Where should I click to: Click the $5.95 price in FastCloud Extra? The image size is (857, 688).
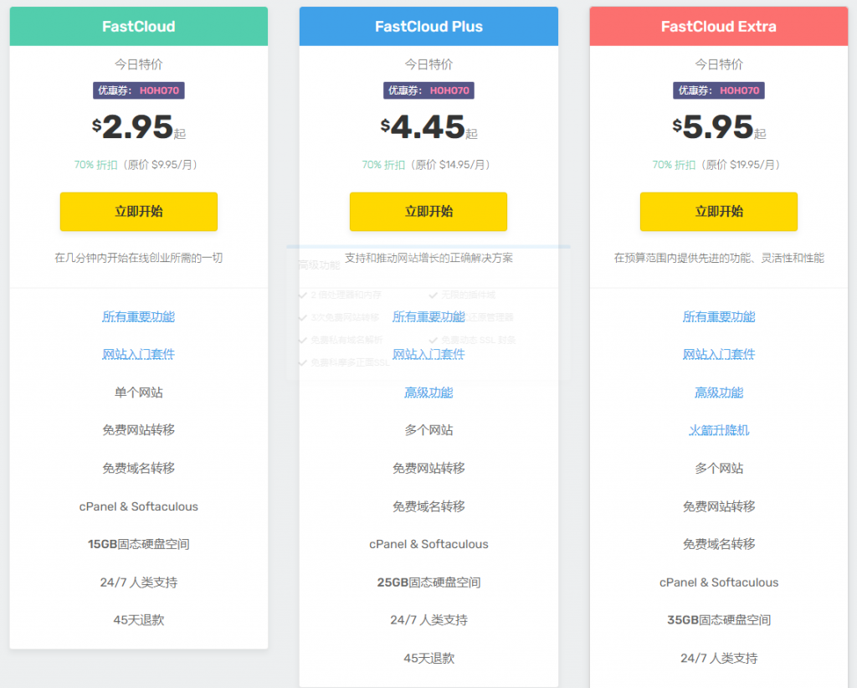pos(717,127)
